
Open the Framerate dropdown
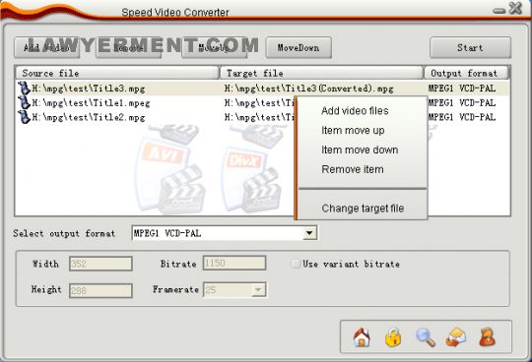tap(258, 290)
